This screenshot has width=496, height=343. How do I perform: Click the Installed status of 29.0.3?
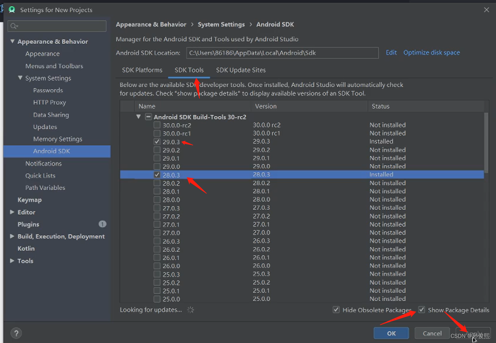click(x=381, y=141)
